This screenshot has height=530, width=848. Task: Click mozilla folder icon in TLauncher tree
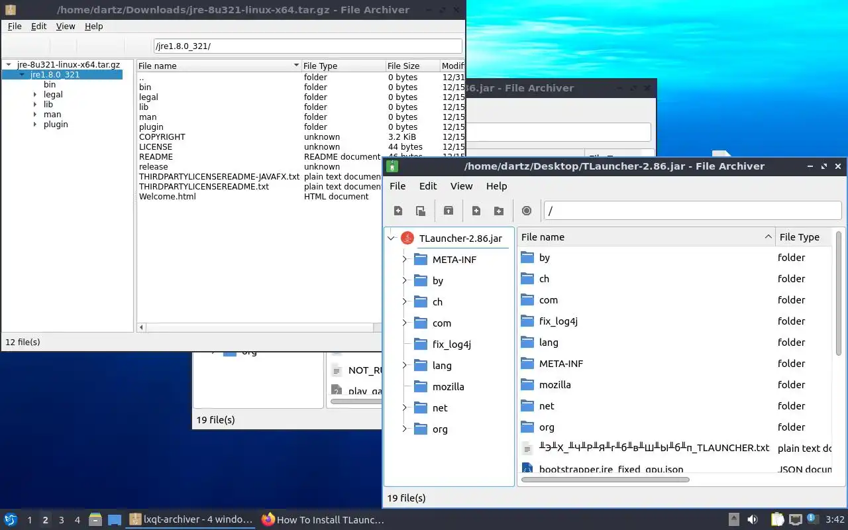point(421,386)
